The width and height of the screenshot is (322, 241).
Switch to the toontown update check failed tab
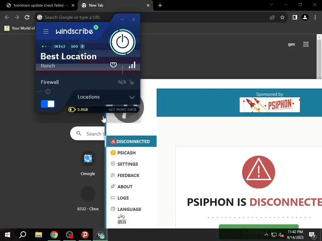pos(39,5)
